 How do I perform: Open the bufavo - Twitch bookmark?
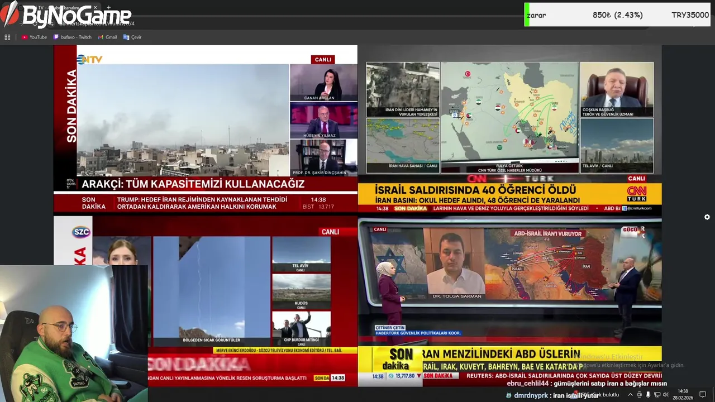point(72,37)
